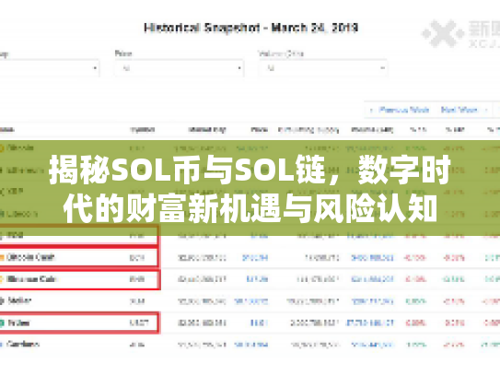Click the Binance Coin price value

(x=257, y=279)
